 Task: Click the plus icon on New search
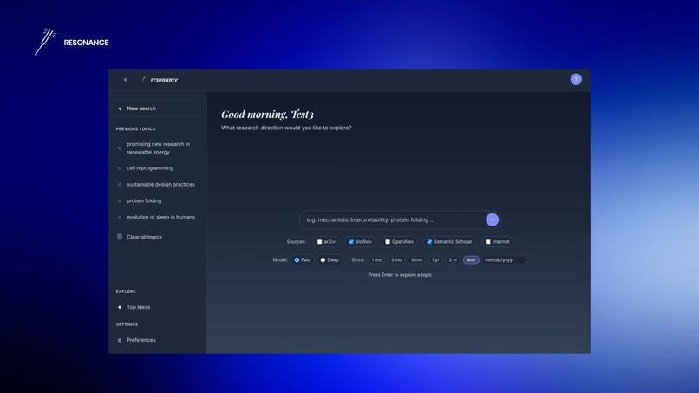coord(120,108)
